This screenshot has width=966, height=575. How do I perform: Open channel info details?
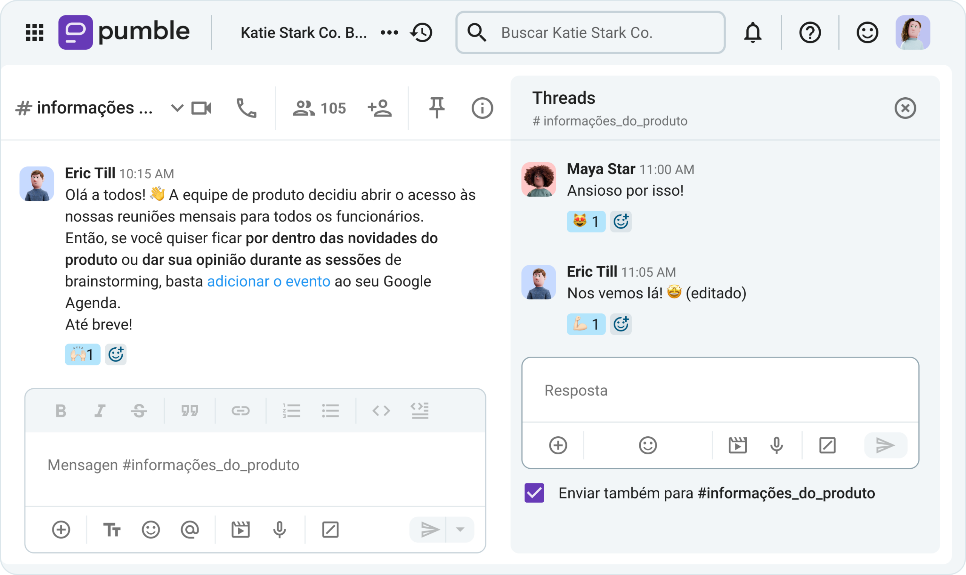tap(482, 108)
